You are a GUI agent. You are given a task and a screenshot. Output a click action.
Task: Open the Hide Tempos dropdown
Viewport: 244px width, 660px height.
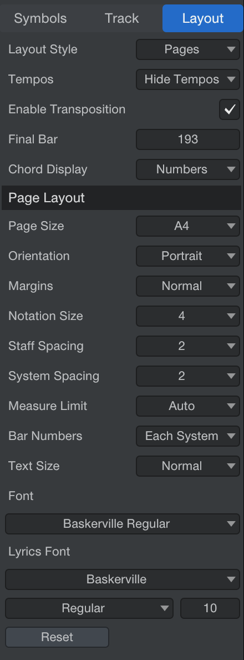[x=188, y=79]
